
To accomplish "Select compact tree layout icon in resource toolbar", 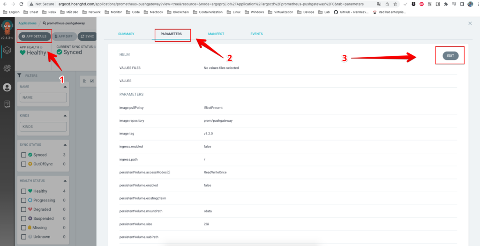I will click(x=85, y=81).
